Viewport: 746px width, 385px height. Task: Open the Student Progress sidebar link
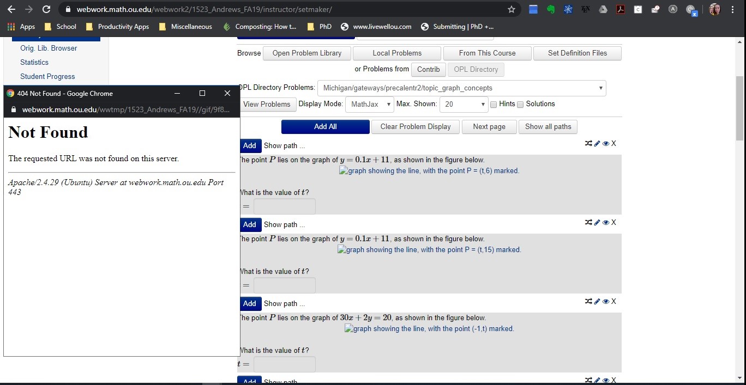(x=47, y=77)
